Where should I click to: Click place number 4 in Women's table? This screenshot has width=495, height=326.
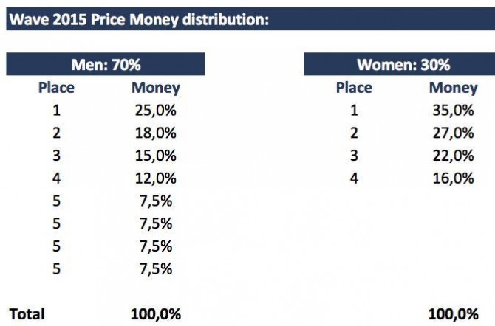click(354, 178)
